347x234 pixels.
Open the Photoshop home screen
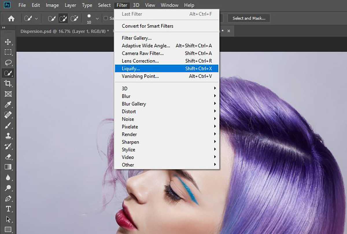[x=11, y=18]
